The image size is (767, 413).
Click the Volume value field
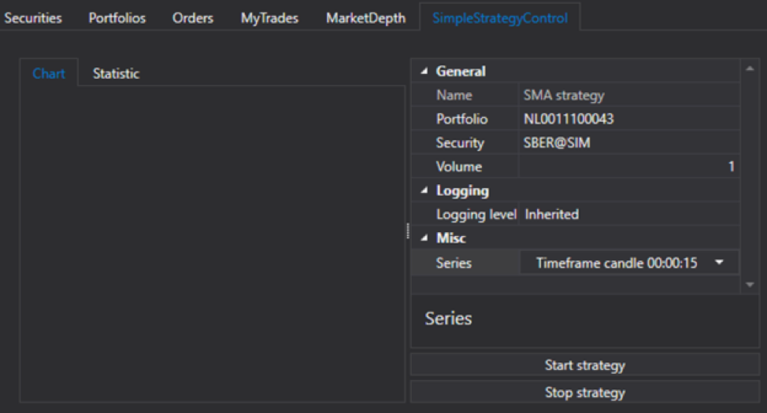pos(628,167)
